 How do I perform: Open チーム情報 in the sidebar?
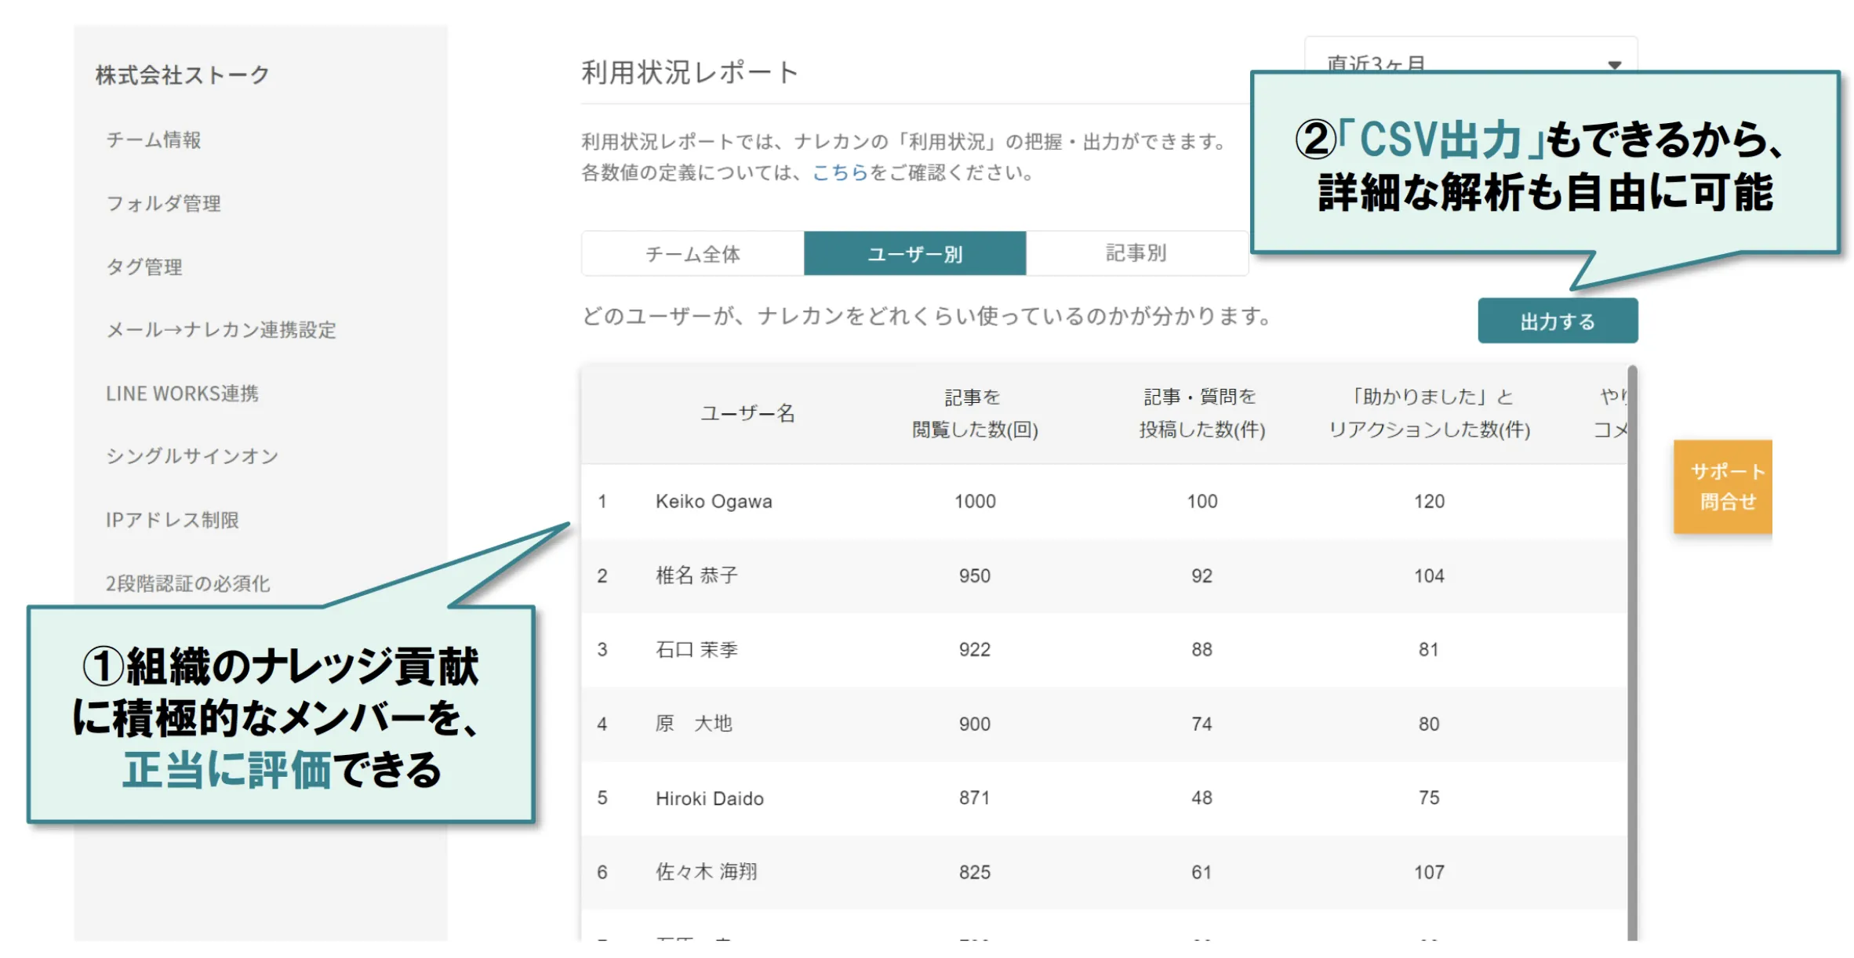point(154,140)
